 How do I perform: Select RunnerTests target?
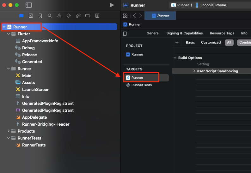[142, 85]
